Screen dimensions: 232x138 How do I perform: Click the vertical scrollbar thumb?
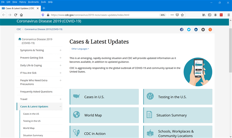(x=230, y=50)
